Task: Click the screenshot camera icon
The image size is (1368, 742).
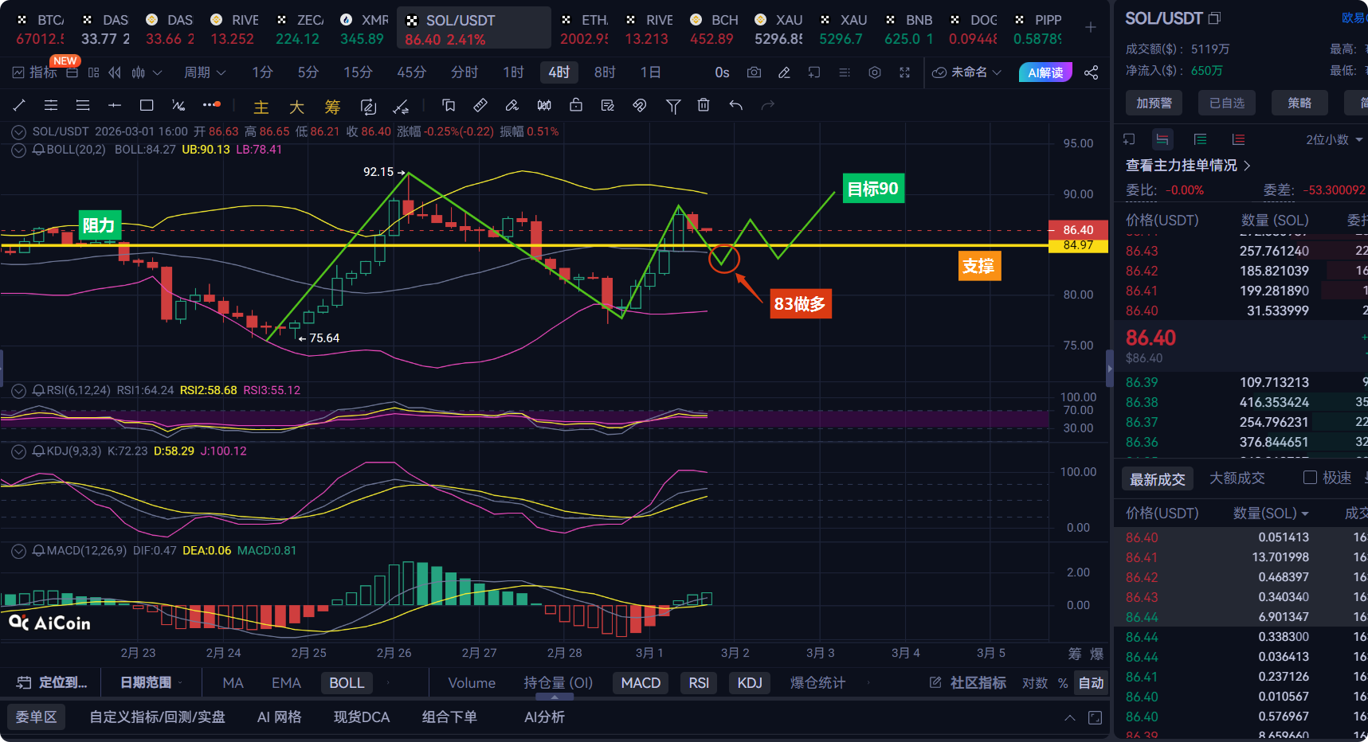Action: point(753,72)
